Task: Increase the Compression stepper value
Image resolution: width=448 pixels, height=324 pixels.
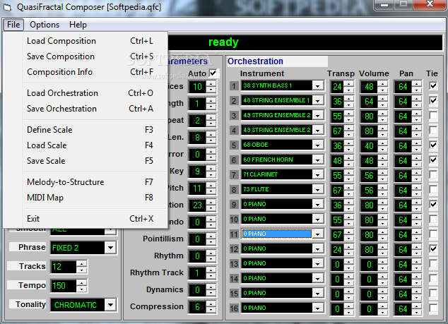Action: [211, 304]
